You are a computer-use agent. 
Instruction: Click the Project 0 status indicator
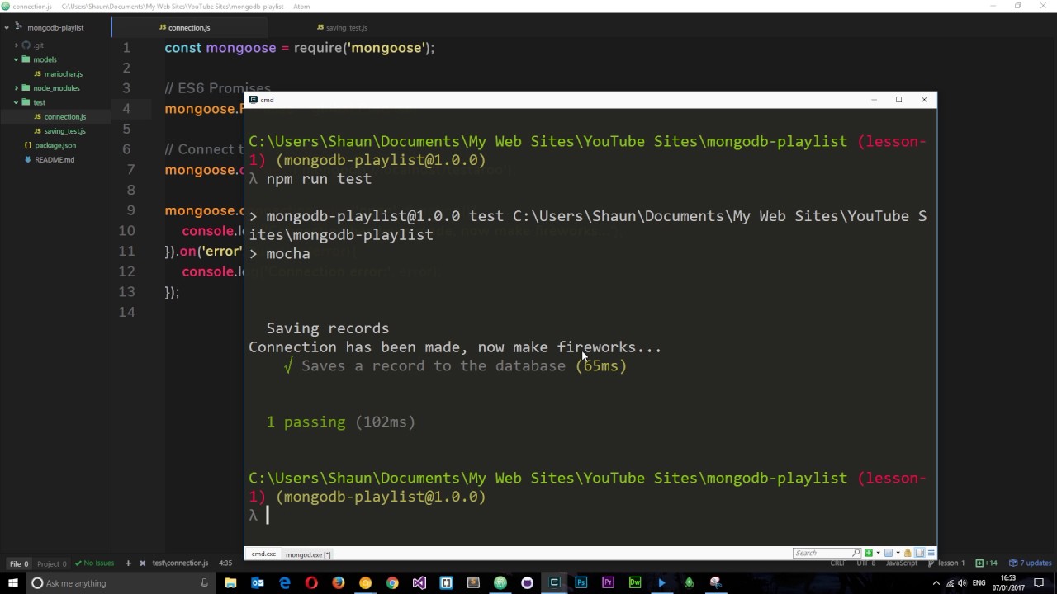coord(52,564)
